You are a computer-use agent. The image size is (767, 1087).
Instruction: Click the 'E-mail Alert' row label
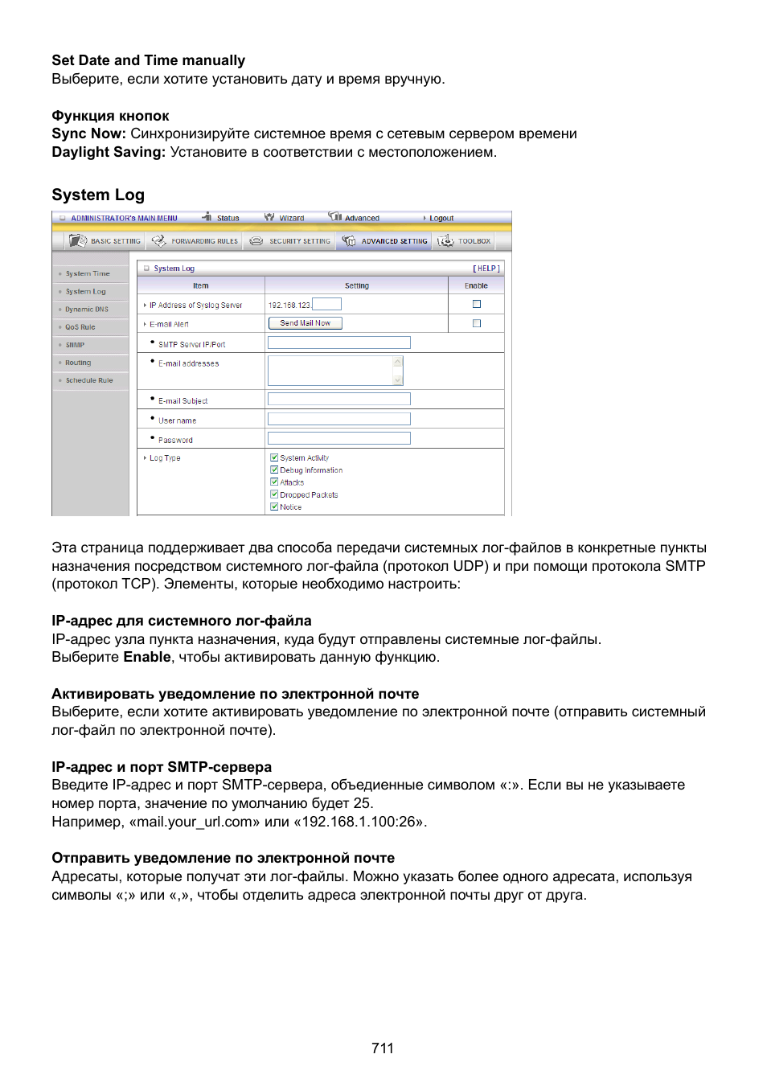(169, 324)
